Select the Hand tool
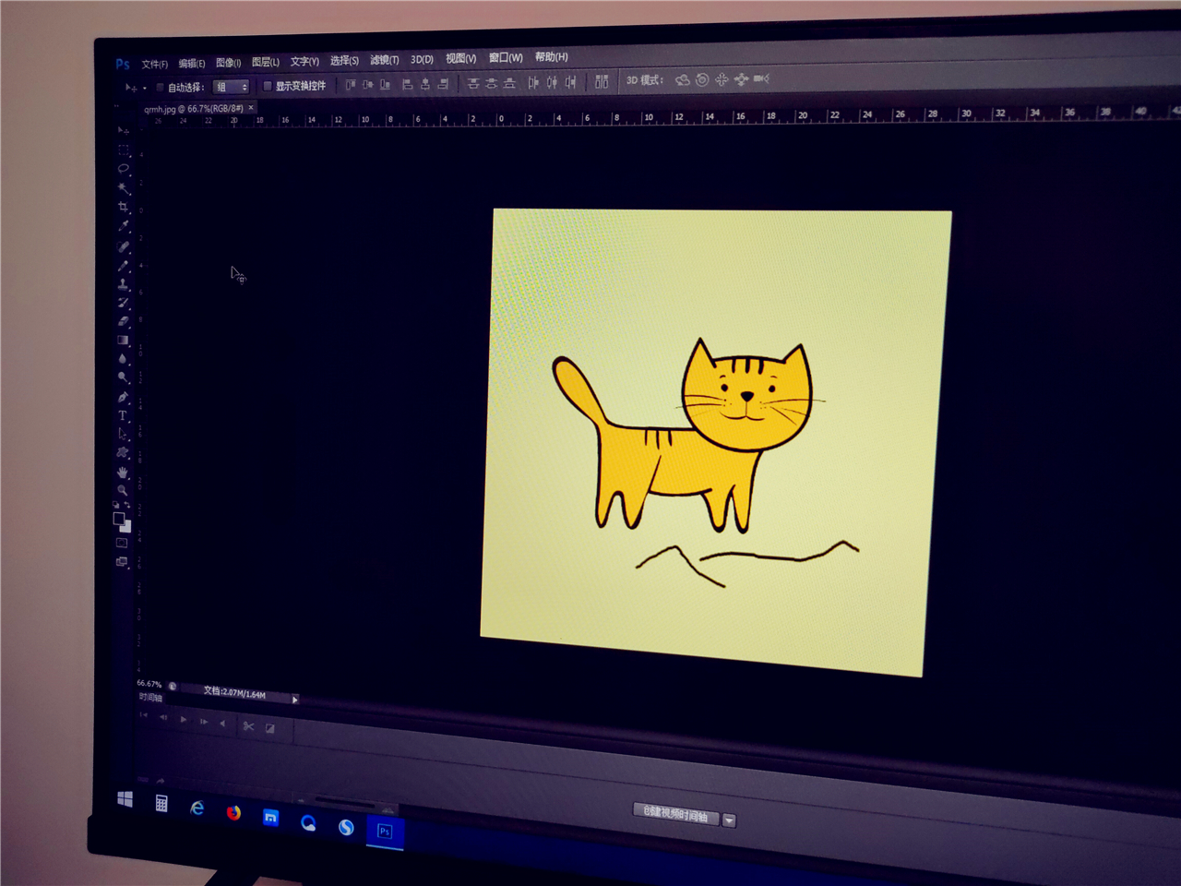The image size is (1181, 886). (123, 472)
